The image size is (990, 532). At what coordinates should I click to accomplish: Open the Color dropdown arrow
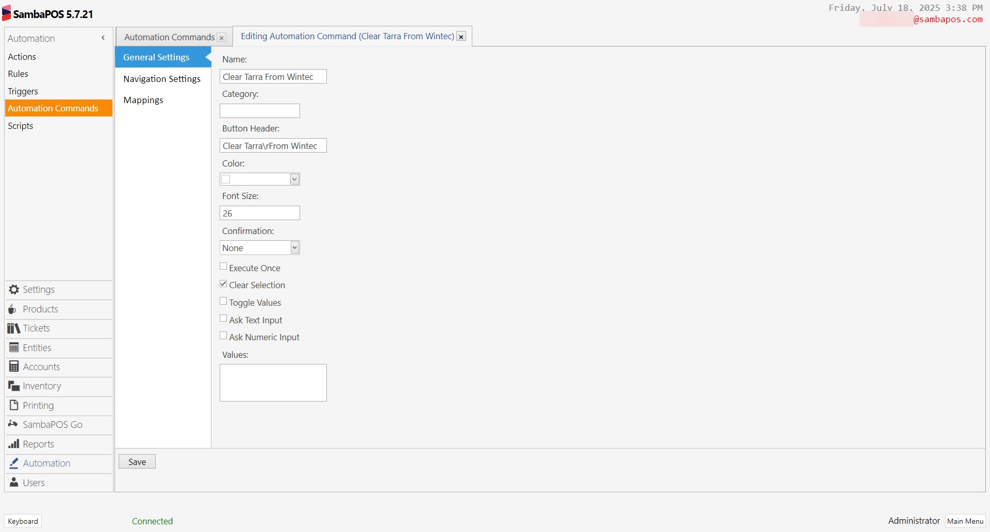[294, 179]
